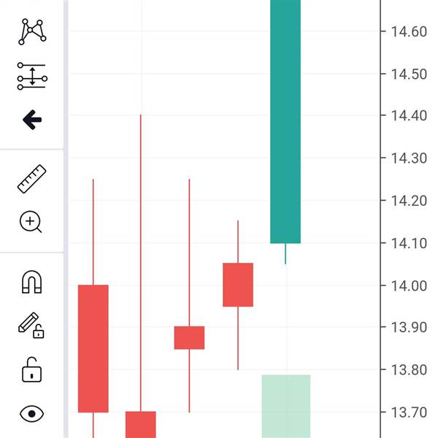Click the 14.30 price scale label
This screenshot has width=438, height=438.
point(409,158)
